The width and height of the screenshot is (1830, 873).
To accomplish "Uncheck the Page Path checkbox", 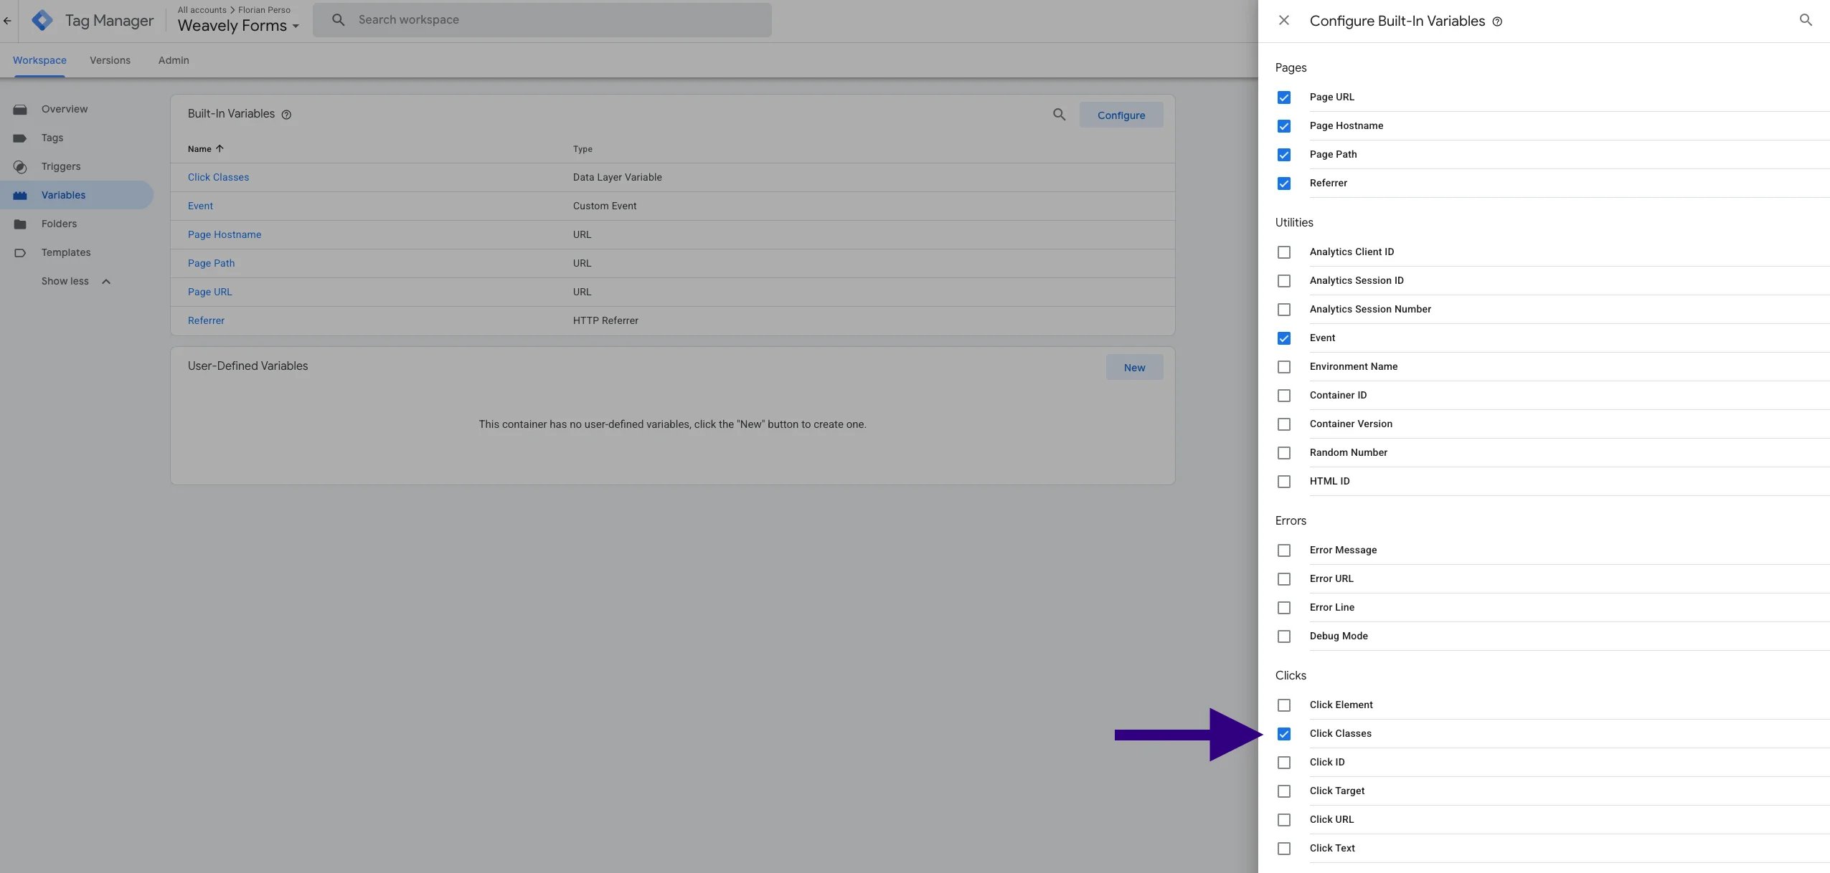I will click(1284, 155).
